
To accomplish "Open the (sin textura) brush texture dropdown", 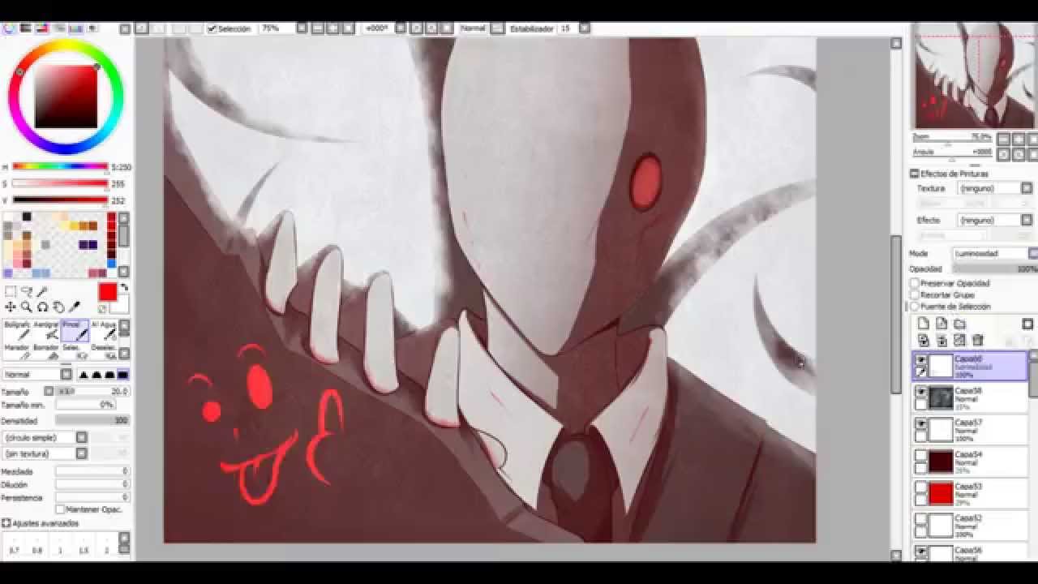I will [45, 453].
